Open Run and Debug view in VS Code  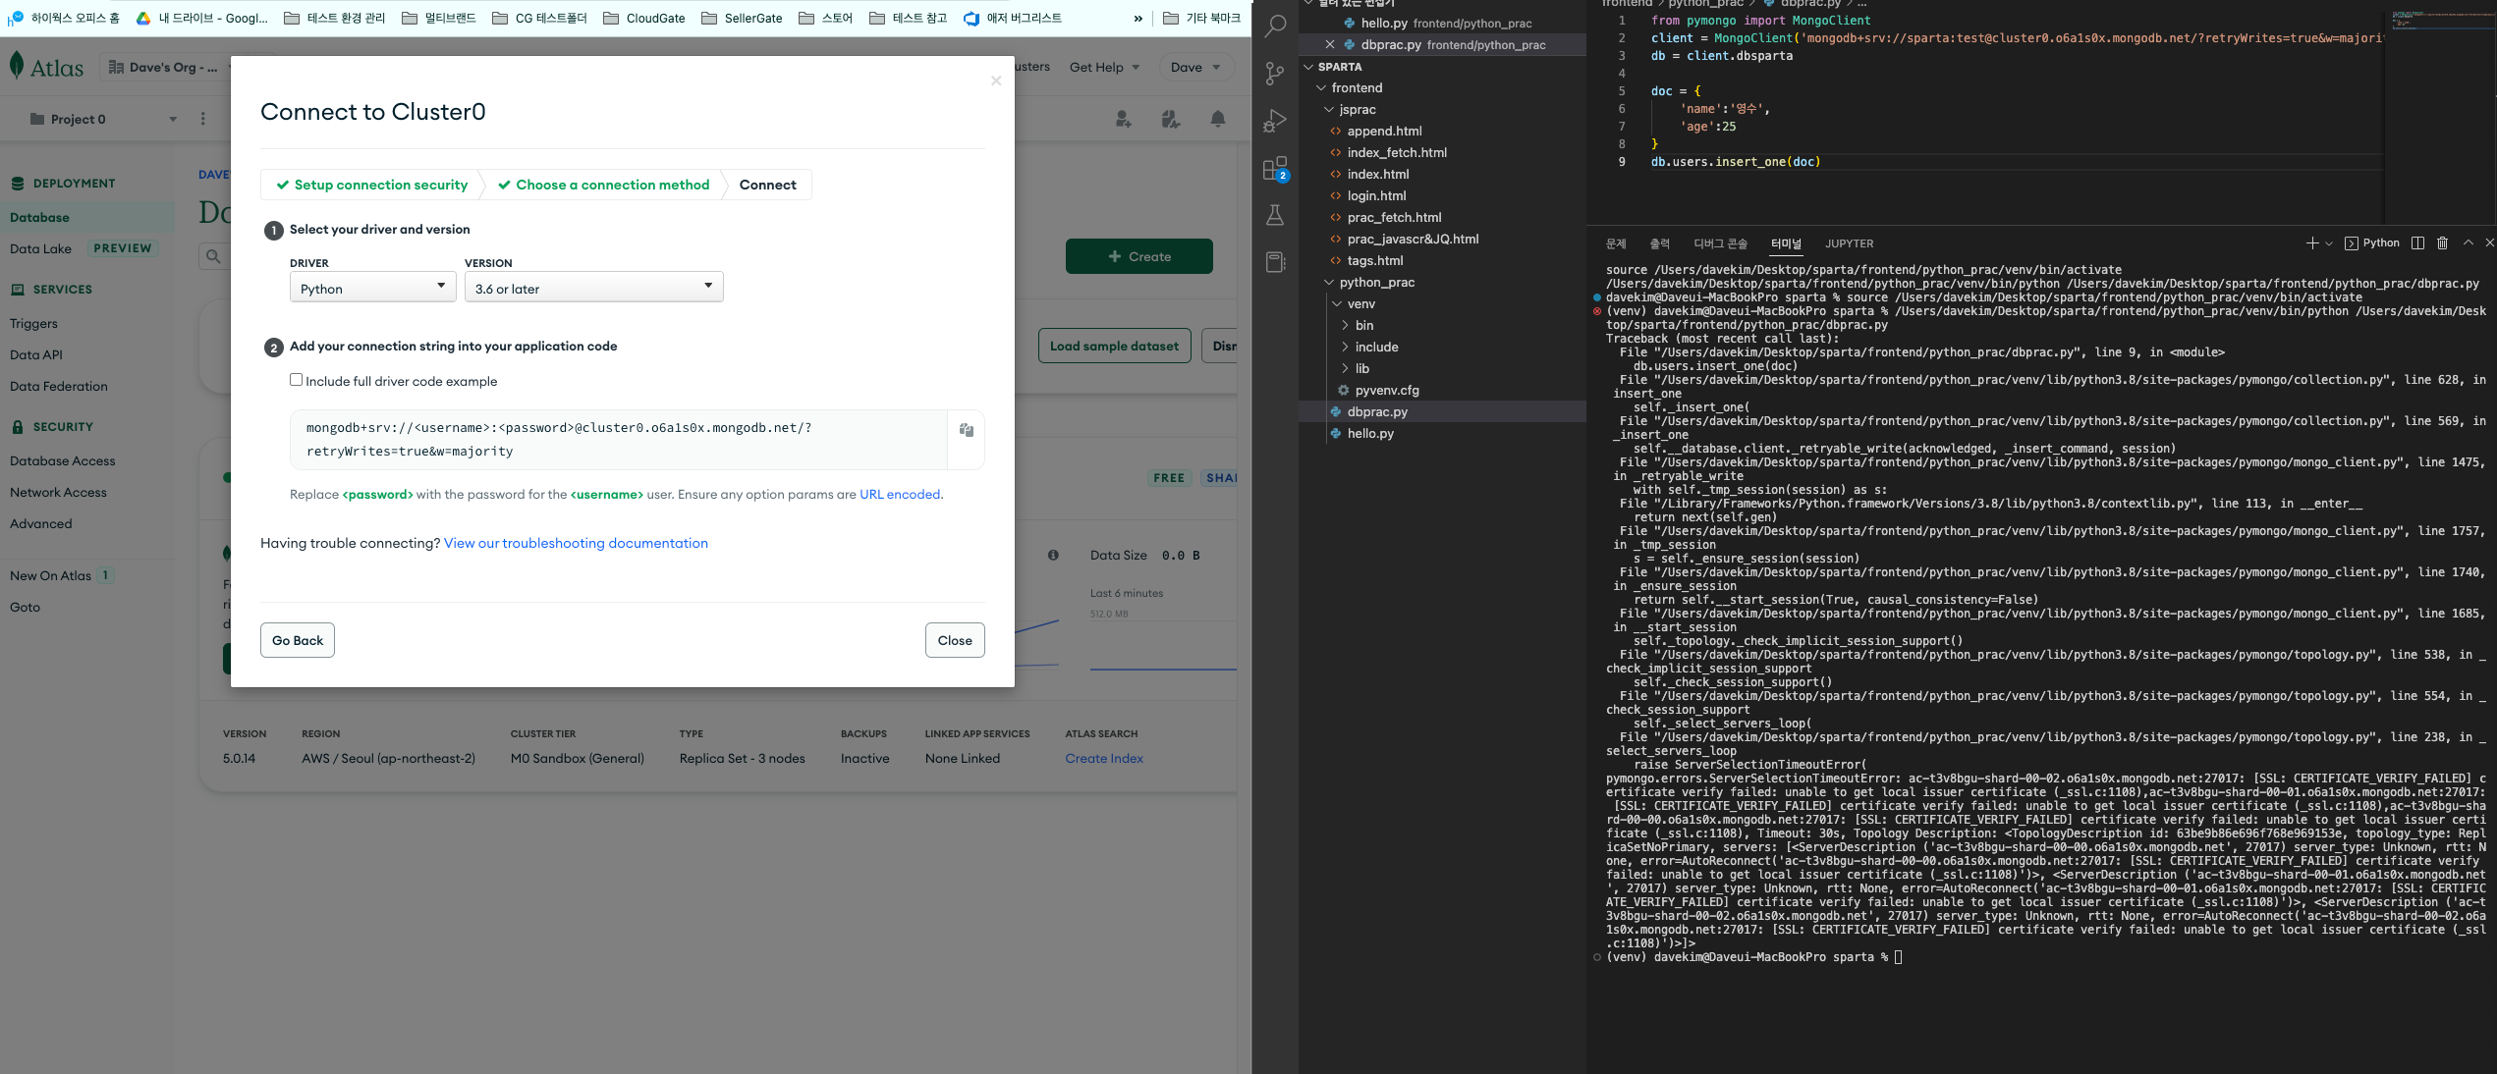1275,121
